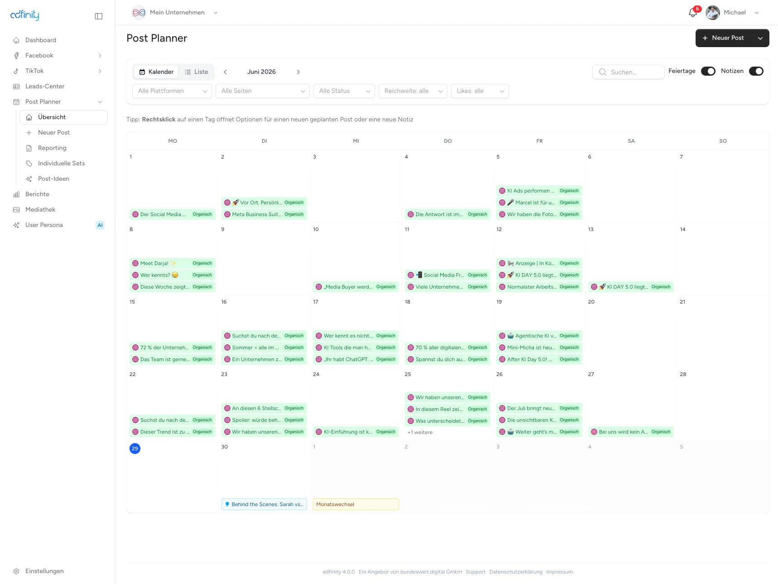
Task: Show '+1 weitere' posts on June 25
Action: 420,432
